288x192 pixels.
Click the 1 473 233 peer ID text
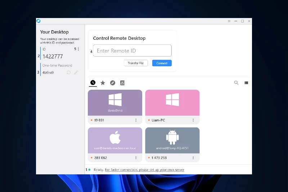(159, 158)
